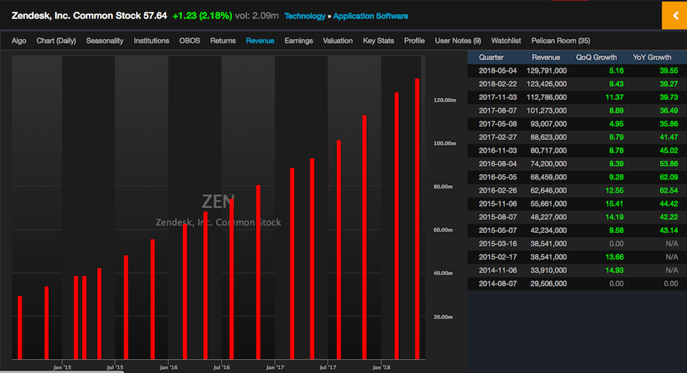
Task: Open User Notes (9) tab
Action: point(458,41)
